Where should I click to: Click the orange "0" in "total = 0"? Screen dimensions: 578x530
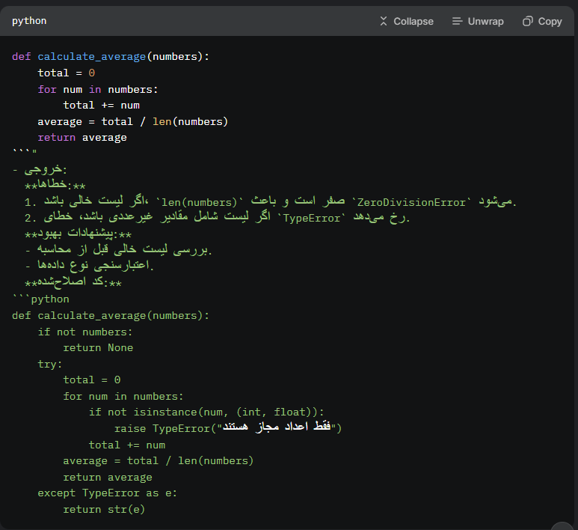click(x=92, y=73)
